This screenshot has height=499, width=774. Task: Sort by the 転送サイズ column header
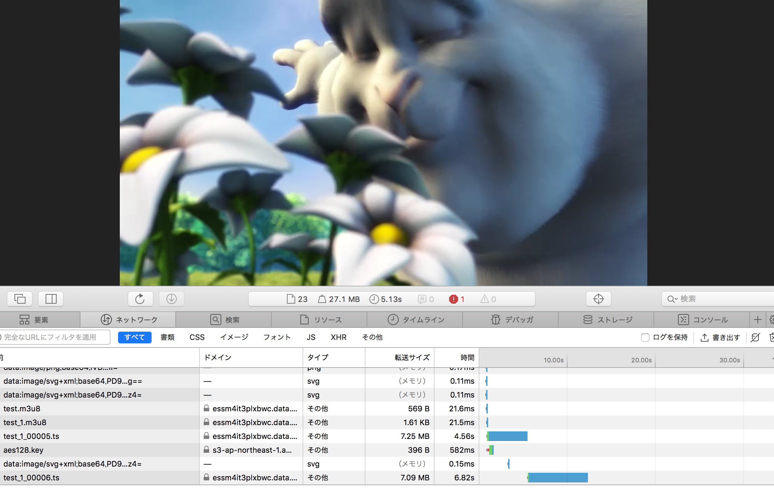click(x=399, y=358)
